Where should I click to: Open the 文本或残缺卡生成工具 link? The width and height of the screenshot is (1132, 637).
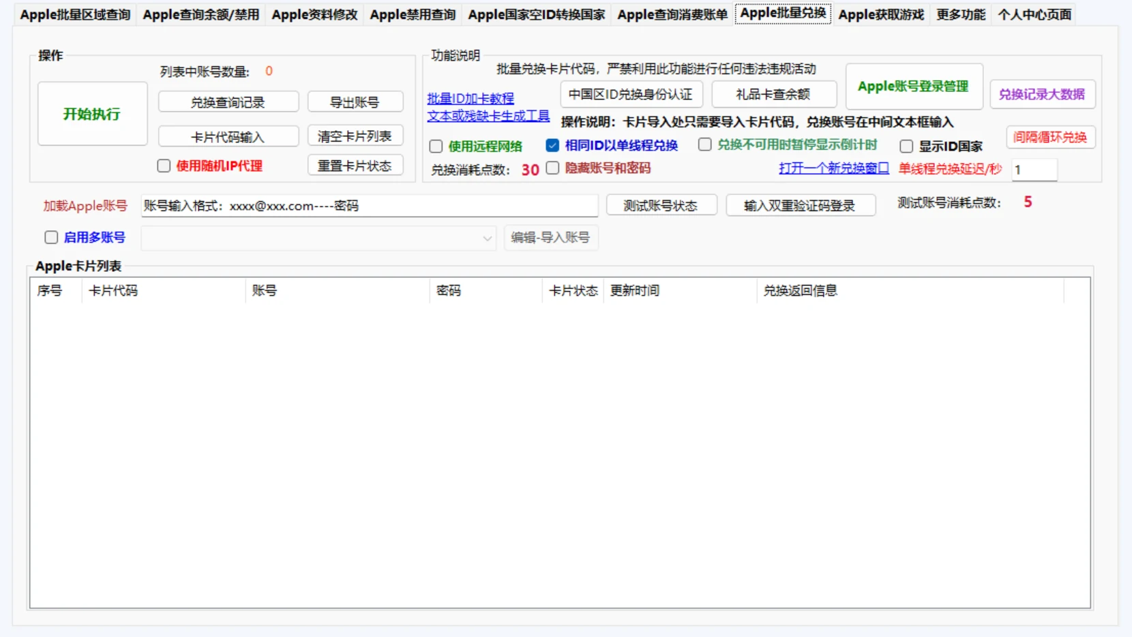pyautogui.click(x=488, y=116)
